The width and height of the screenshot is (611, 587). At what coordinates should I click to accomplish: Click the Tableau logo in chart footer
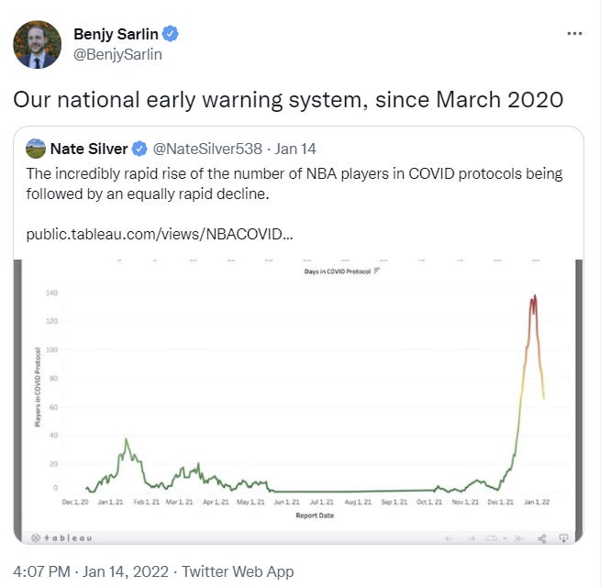point(61,538)
